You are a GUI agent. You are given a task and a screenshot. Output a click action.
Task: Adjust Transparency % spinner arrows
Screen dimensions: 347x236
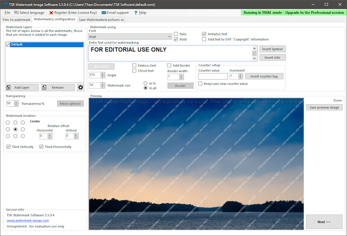pos(16,103)
